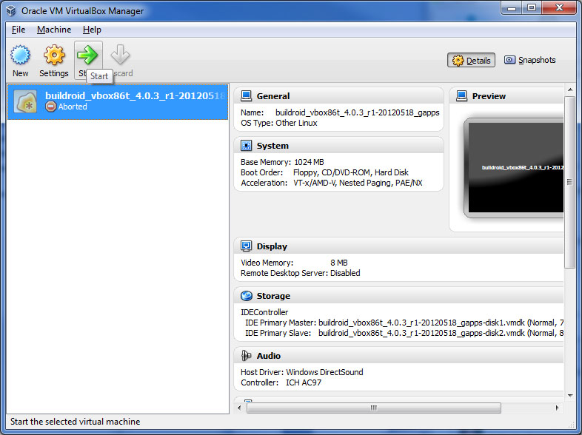Click the horizontal scrollbar thumb
582x435 pixels.
(x=374, y=408)
